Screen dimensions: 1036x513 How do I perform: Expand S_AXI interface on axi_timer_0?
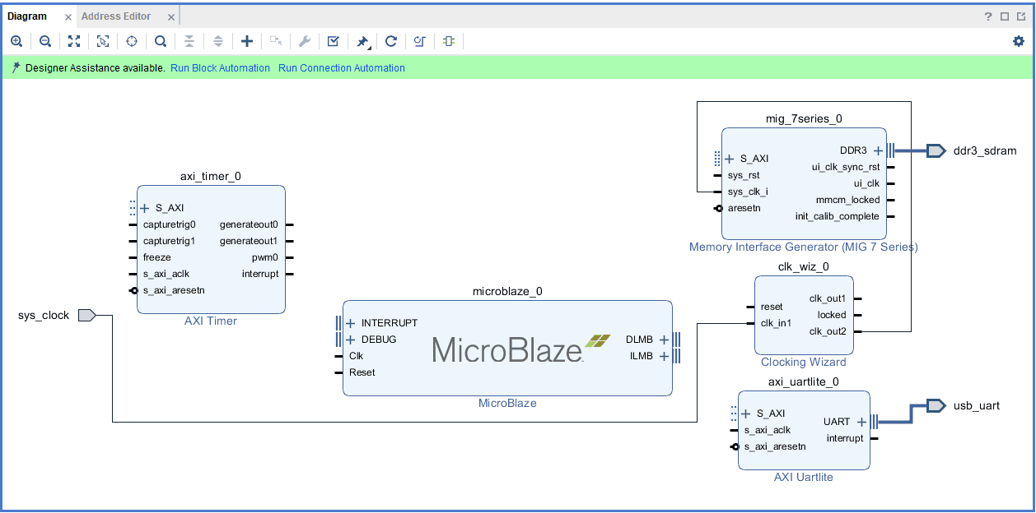pyautogui.click(x=145, y=208)
